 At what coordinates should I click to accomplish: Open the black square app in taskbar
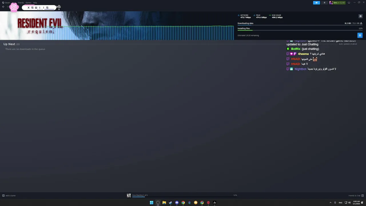click(x=214, y=203)
